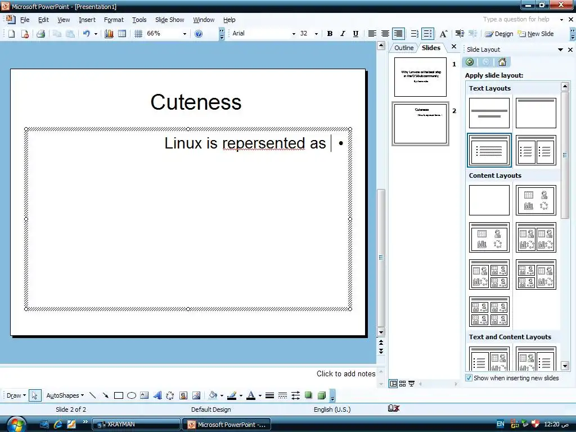Insert a chart with the chart icon
This screenshot has height=432, width=576.
(x=109, y=34)
